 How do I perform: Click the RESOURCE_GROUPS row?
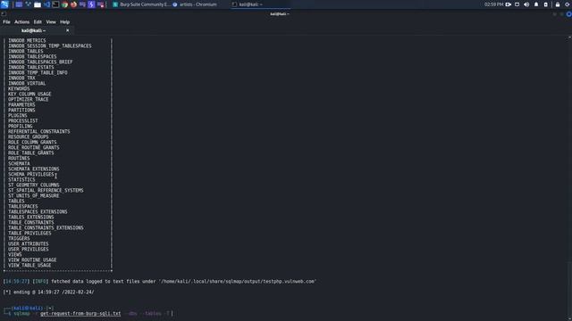click(29, 136)
